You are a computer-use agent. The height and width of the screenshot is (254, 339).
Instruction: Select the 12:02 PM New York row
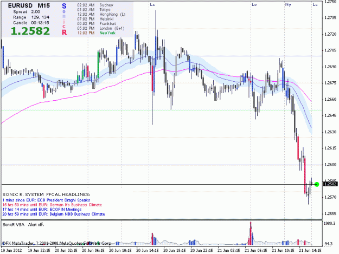(97, 33)
